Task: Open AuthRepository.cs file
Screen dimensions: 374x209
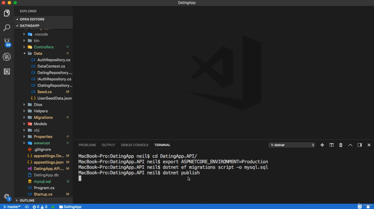Action: tap(43, 60)
